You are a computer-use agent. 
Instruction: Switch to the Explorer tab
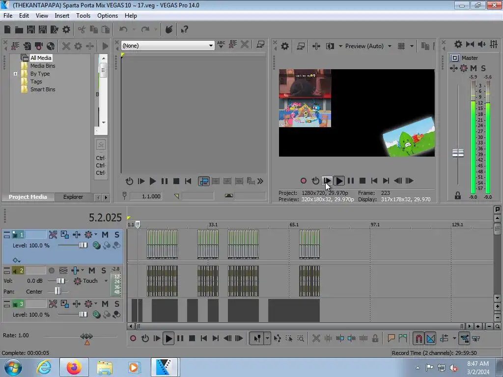coord(73,197)
